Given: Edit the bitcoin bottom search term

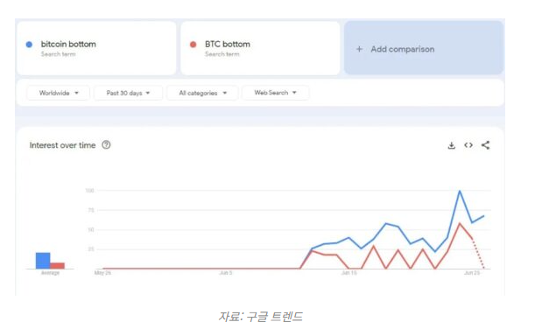Looking at the screenshot, I should (x=96, y=48).
